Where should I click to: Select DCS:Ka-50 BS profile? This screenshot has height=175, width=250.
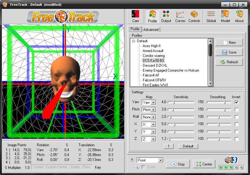[x=153, y=61]
